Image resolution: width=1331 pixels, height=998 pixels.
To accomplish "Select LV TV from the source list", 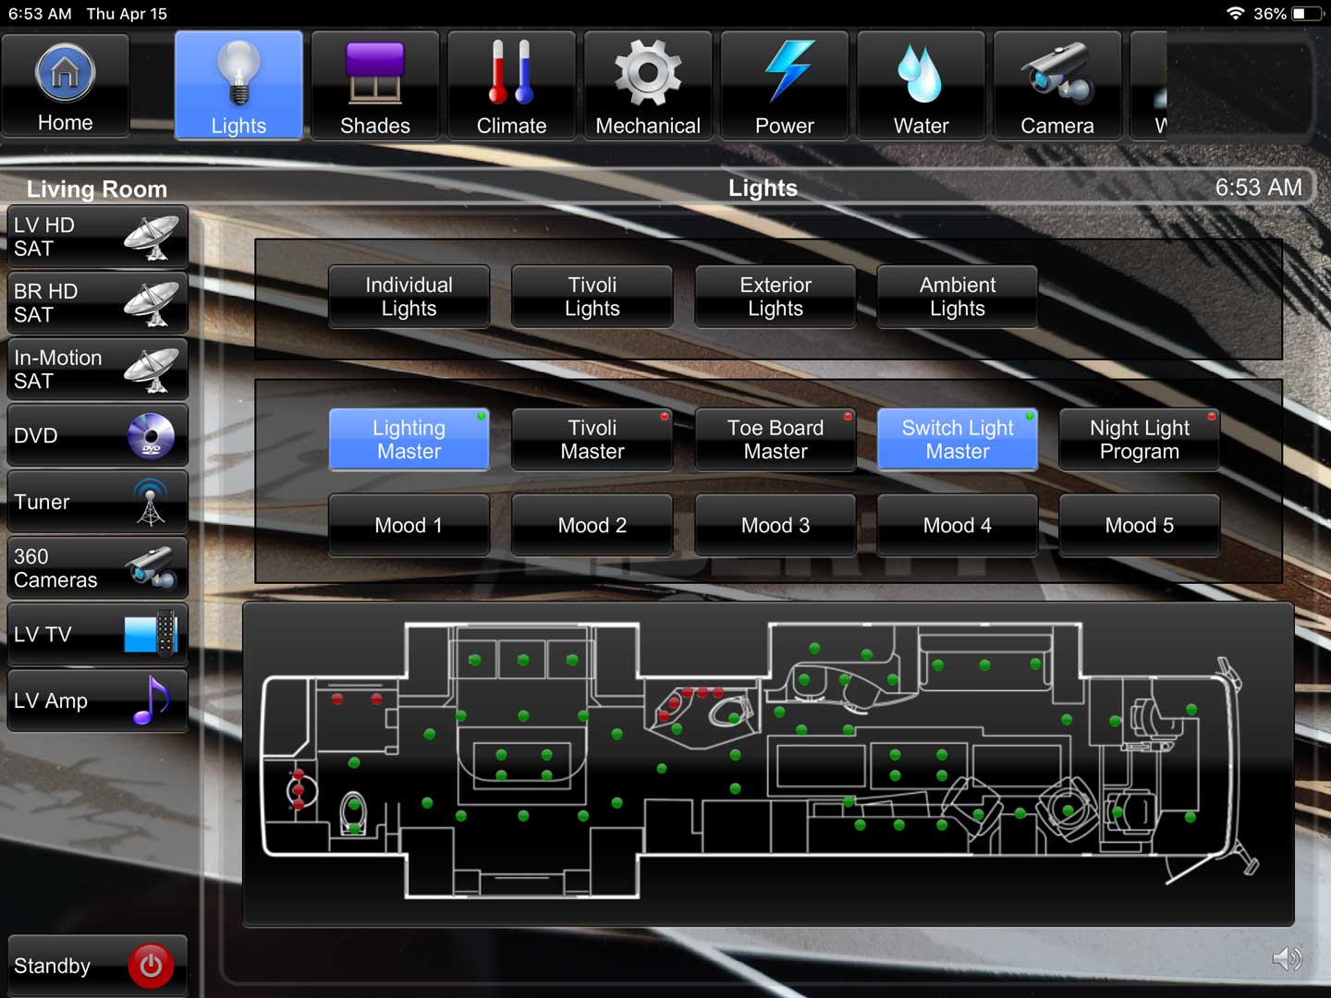I will pos(96,634).
